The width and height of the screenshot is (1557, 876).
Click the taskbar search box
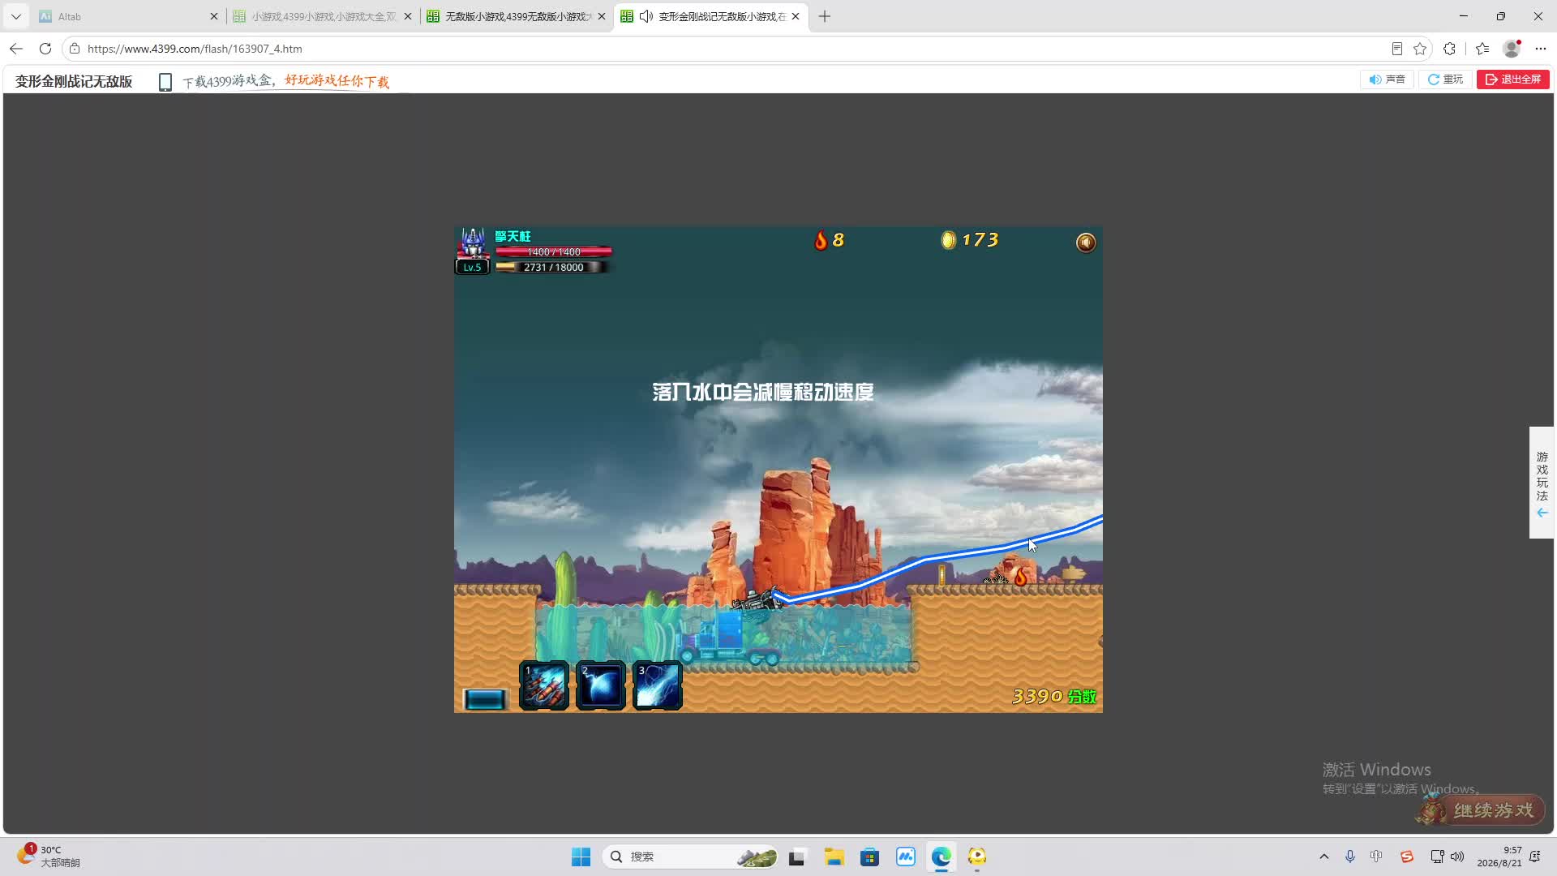point(691,857)
